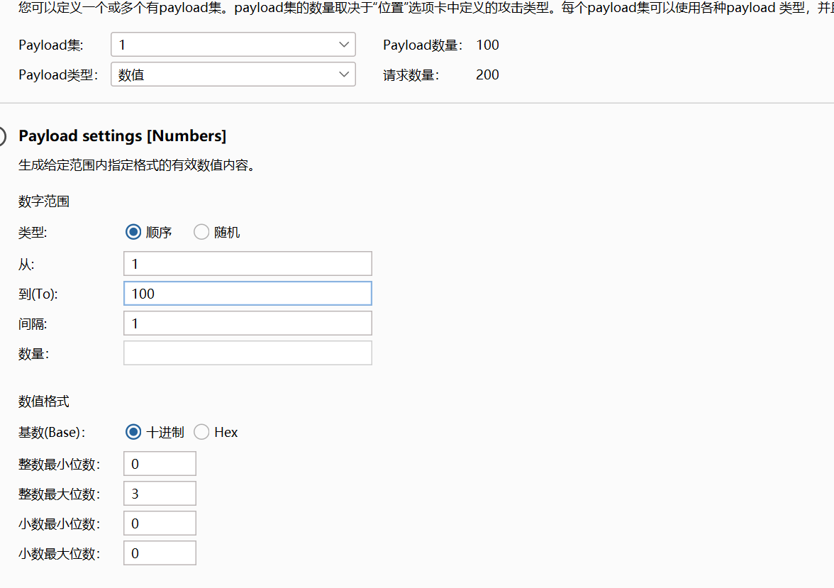Open the Payload集 dropdown showing 1
Image resolution: width=834 pixels, height=588 pixels.
coord(233,45)
